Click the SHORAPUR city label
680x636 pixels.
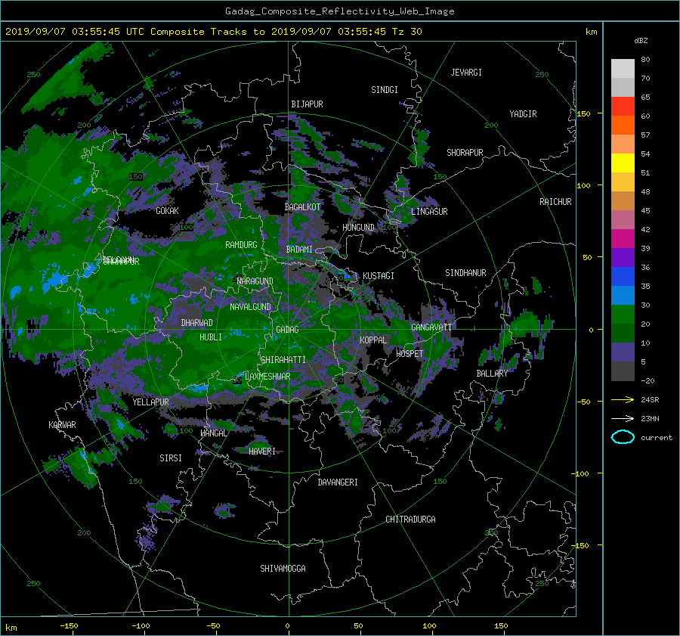465,153
